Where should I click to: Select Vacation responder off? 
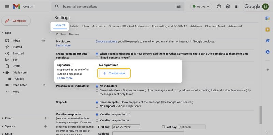click(97, 114)
